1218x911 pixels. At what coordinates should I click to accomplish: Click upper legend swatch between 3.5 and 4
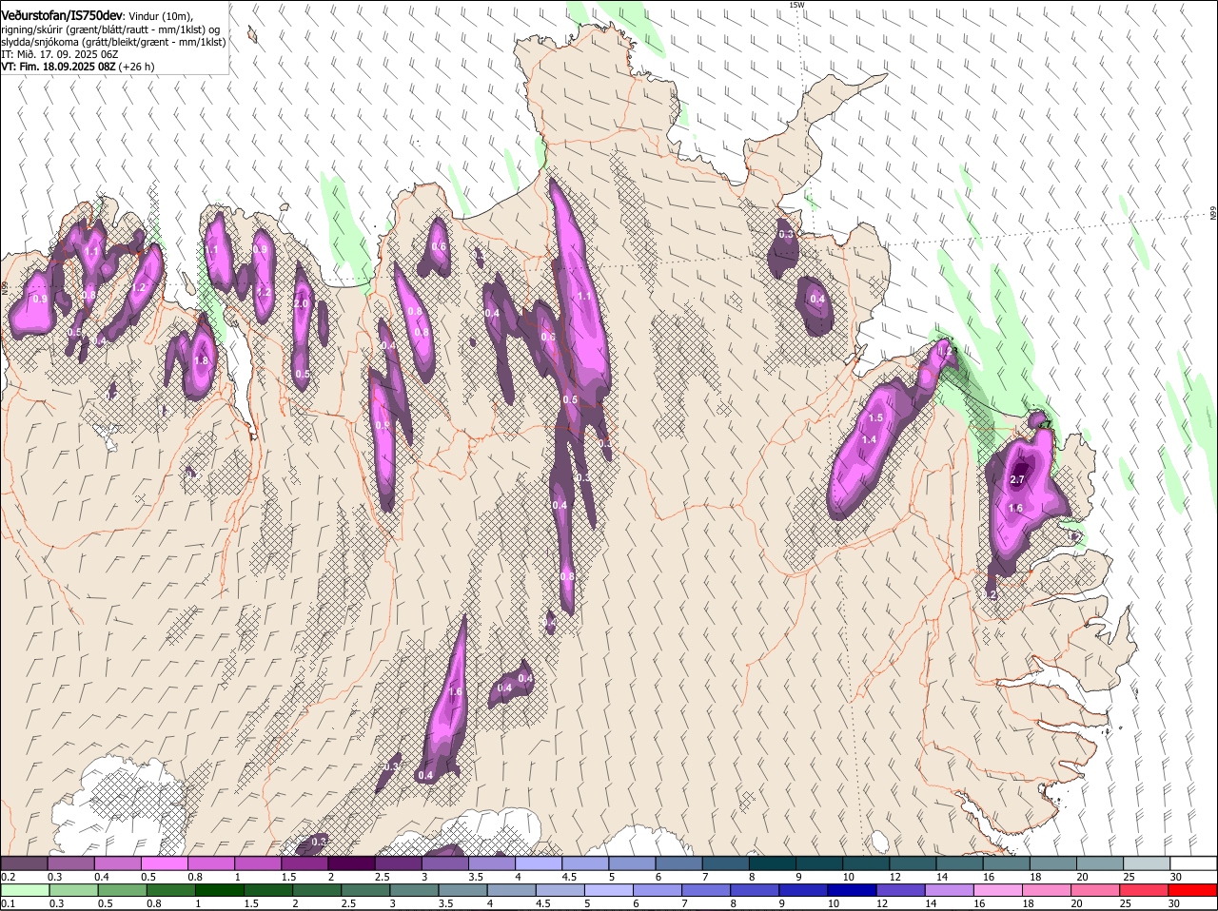490,863
